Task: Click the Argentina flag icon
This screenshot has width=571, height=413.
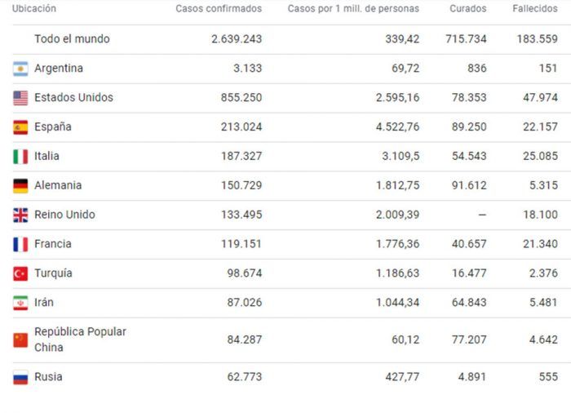Action: 20,69
